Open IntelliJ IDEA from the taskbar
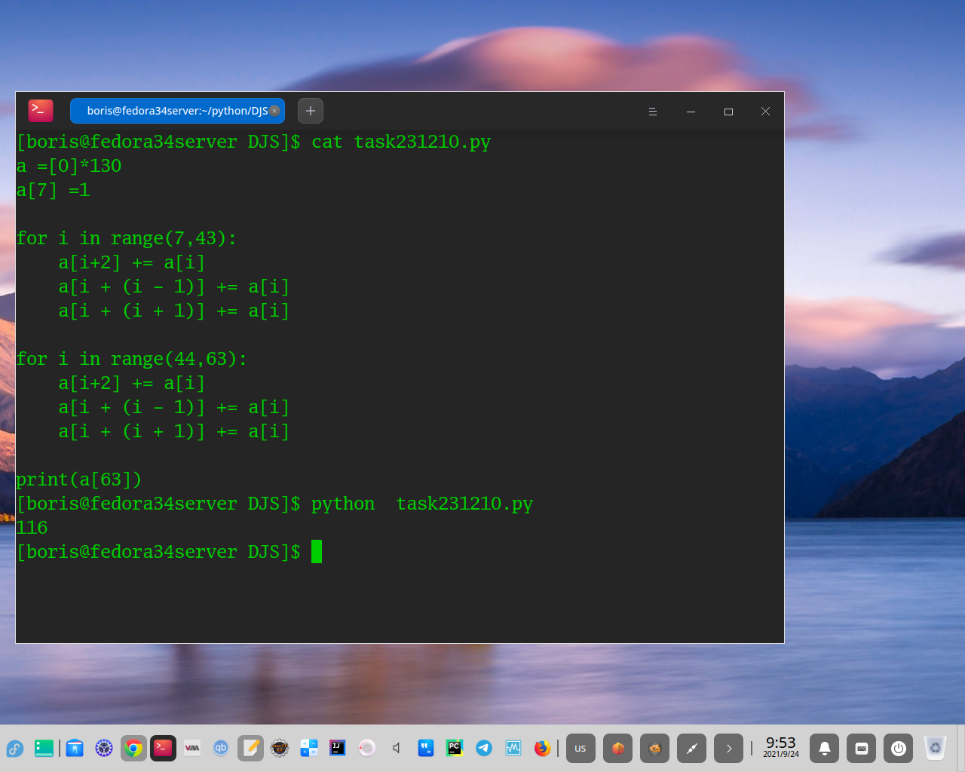The height and width of the screenshot is (772, 965). pyautogui.click(x=337, y=748)
